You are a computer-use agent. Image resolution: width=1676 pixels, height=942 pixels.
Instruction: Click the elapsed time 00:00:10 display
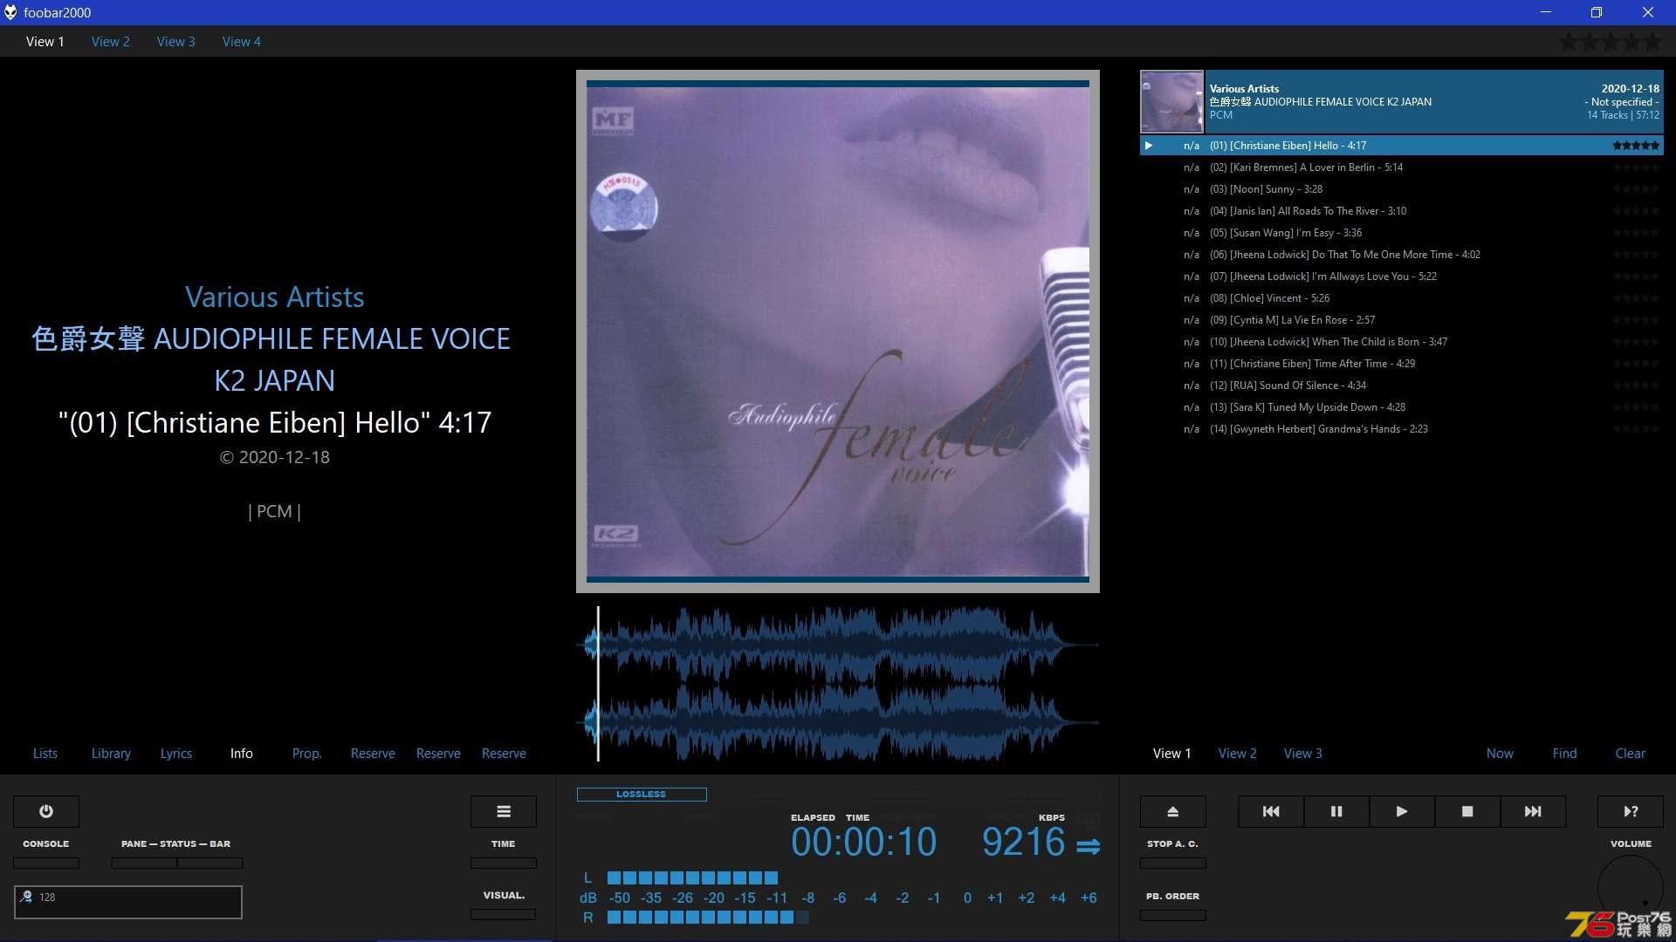pyautogui.click(x=863, y=842)
